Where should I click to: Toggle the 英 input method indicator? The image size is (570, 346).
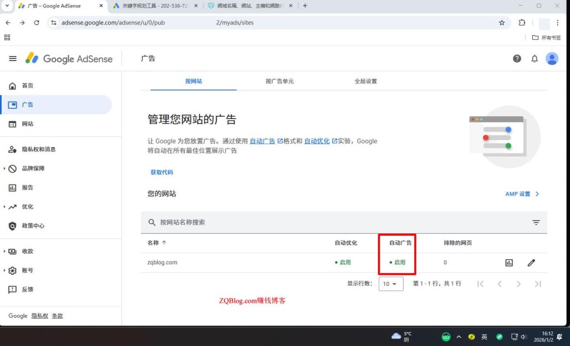click(x=484, y=337)
